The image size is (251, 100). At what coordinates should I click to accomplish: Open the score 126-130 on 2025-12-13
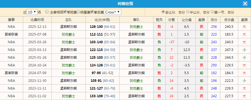[96, 27]
